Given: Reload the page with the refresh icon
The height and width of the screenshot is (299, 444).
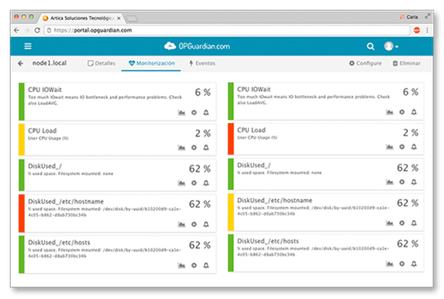Looking at the screenshot, I should pos(37,30).
